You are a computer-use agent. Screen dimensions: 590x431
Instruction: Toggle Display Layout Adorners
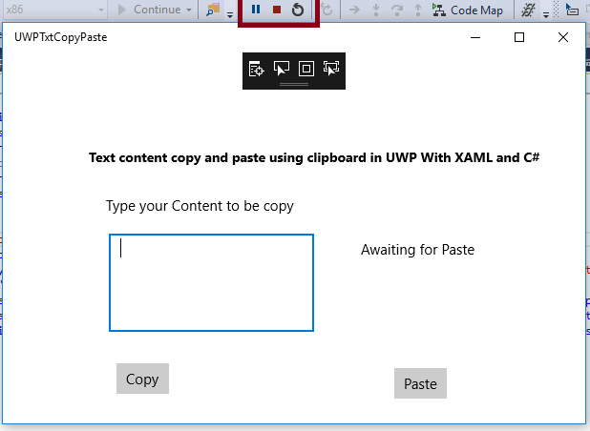[306, 68]
